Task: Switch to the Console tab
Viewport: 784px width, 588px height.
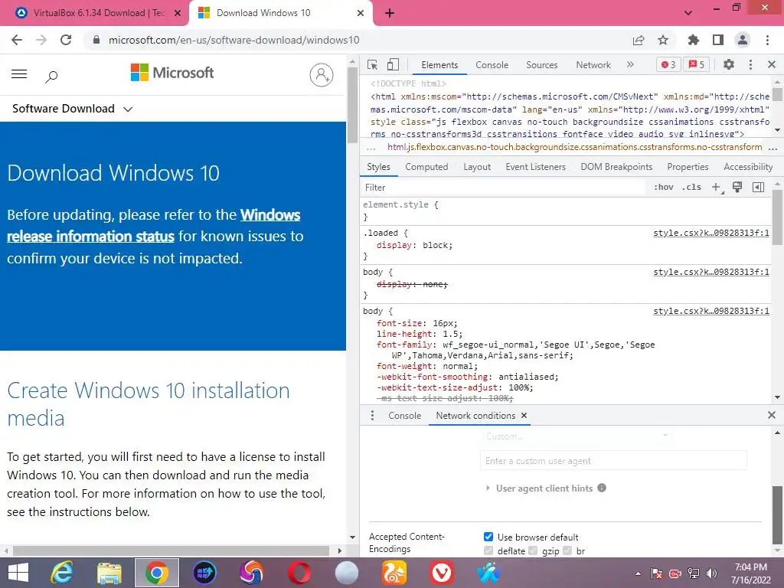Action: (492, 65)
